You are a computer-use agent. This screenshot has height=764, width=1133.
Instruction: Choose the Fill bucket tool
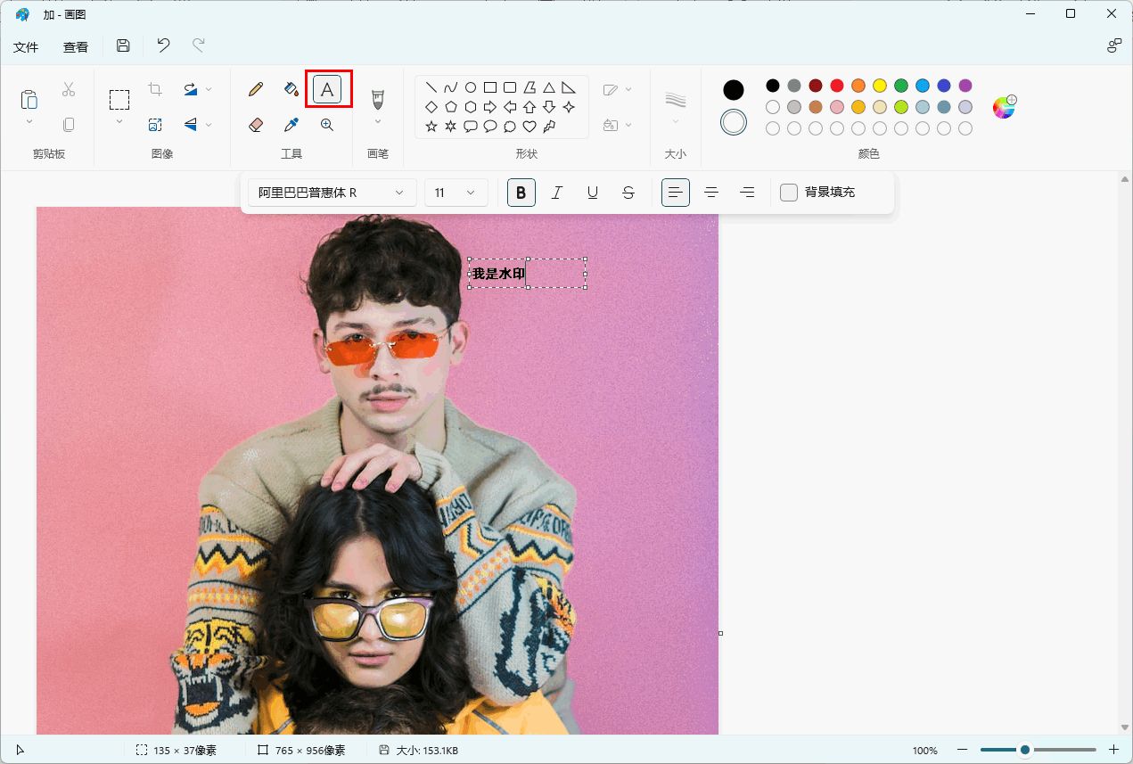[291, 89]
